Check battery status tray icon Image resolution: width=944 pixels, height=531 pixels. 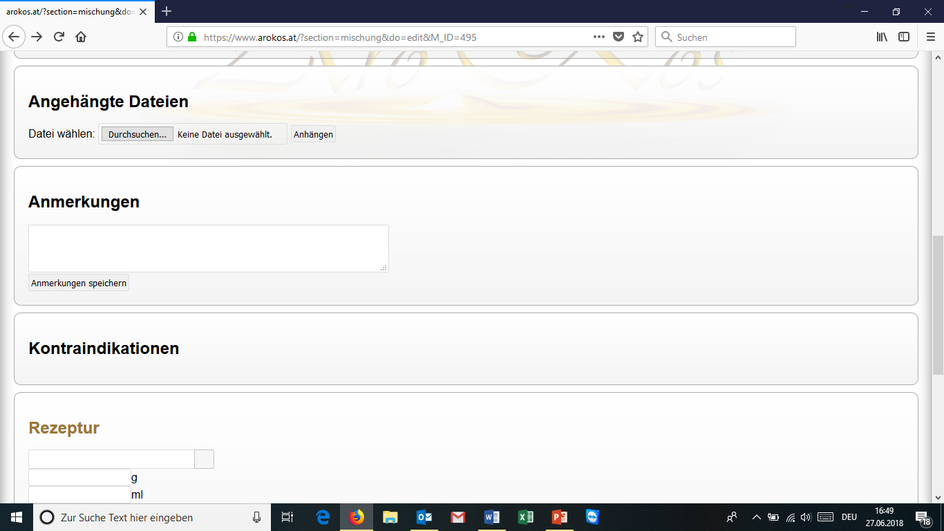click(x=773, y=517)
